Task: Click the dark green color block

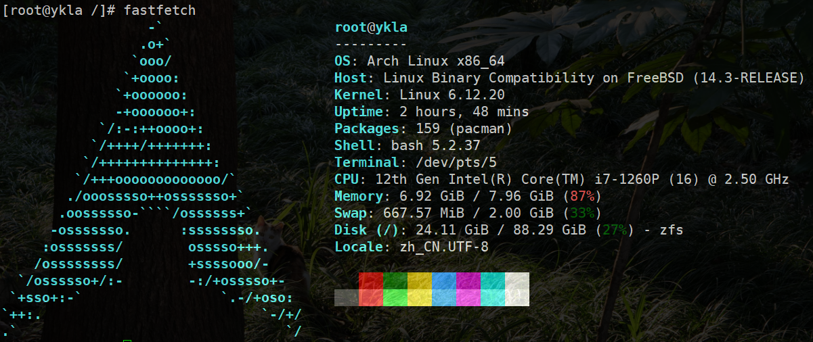Action: tap(395, 280)
